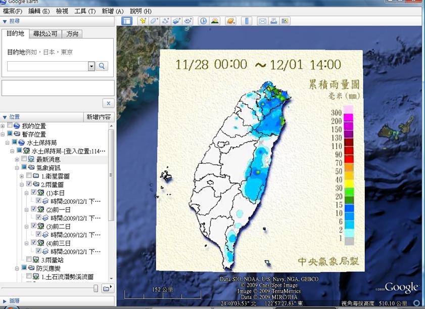Open the 編輯(E) menu
The width and height of the screenshot is (425, 309).
coord(39,11)
